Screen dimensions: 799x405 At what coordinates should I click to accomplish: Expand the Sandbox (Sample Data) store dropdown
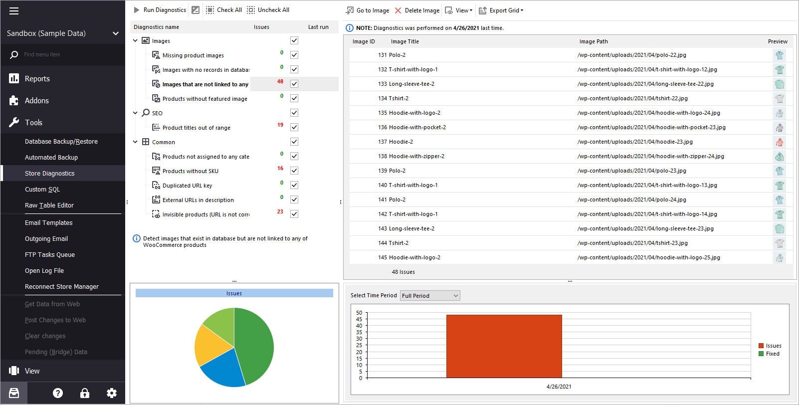coord(116,33)
